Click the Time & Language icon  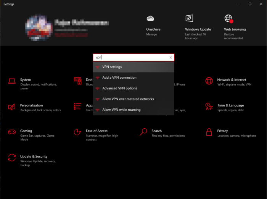209,107
